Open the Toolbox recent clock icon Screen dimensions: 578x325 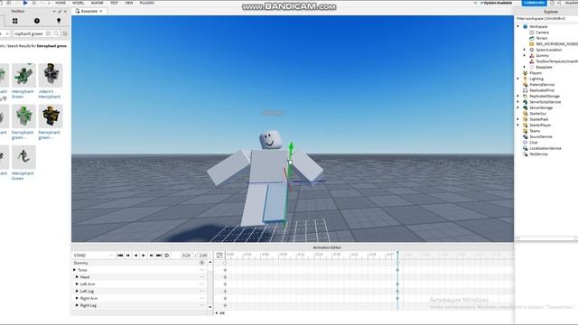(37, 21)
